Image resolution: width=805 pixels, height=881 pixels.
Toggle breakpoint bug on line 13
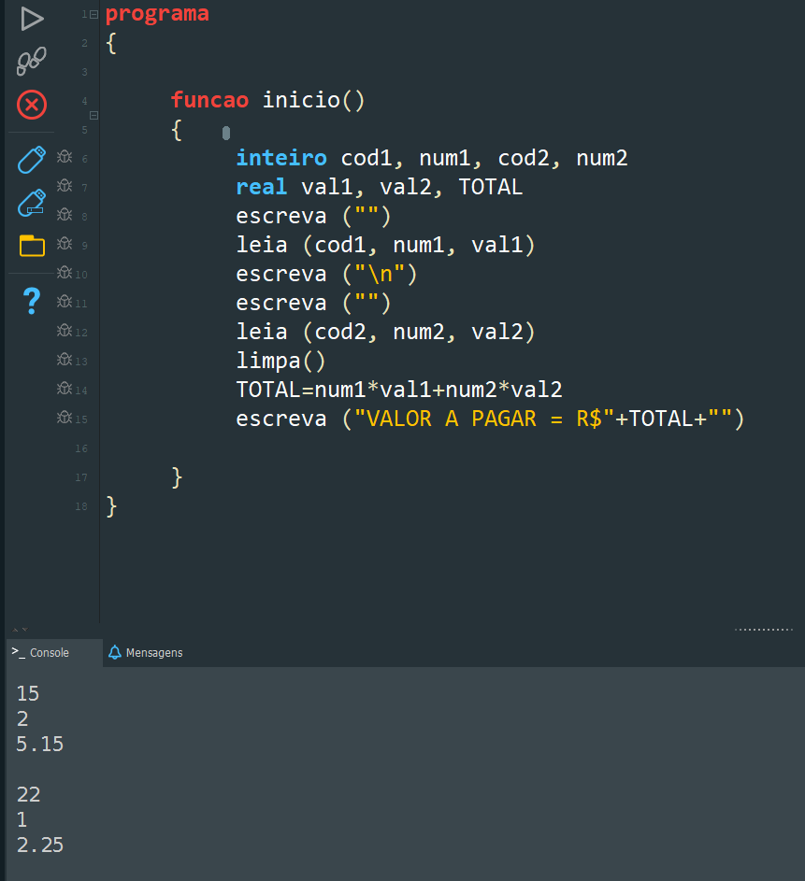(x=65, y=359)
